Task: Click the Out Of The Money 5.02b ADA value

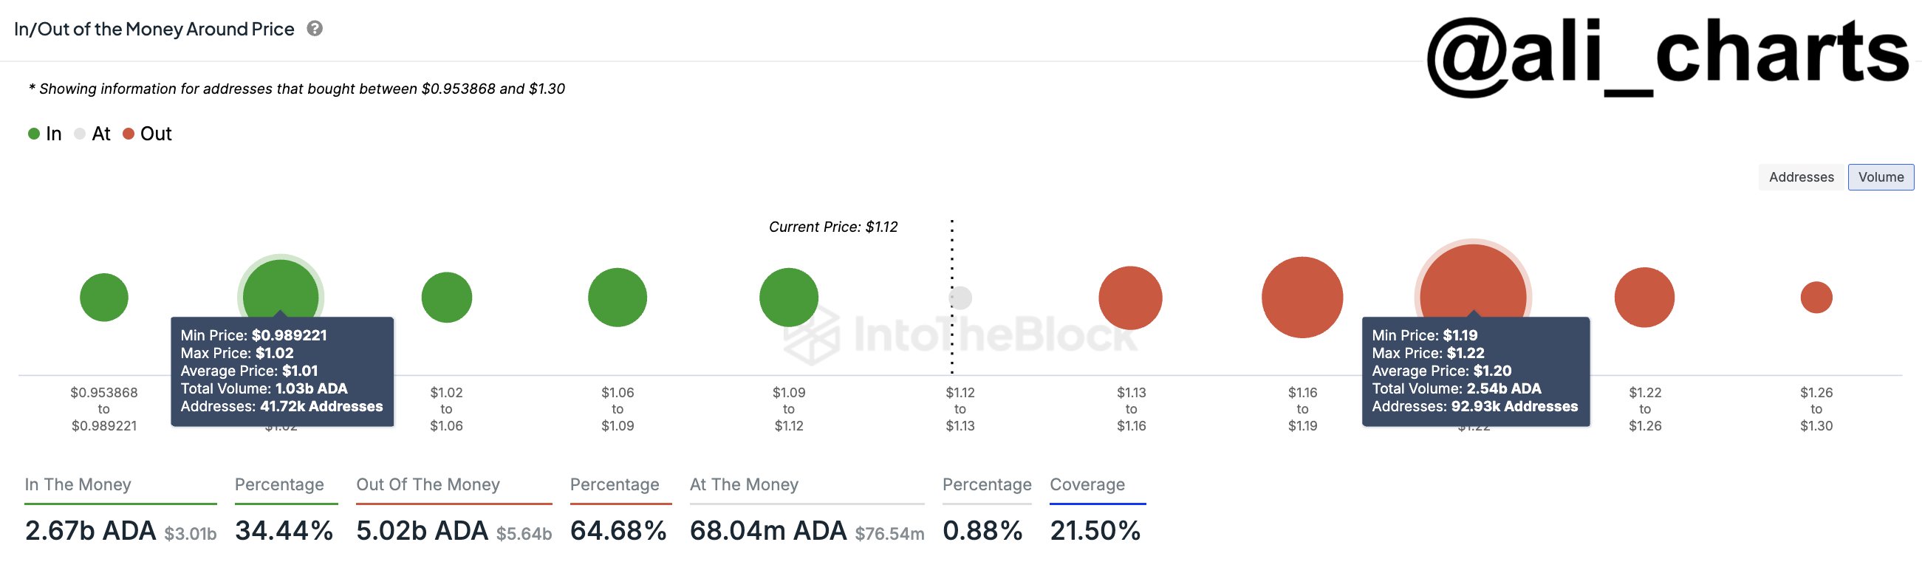Action: pos(422,530)
